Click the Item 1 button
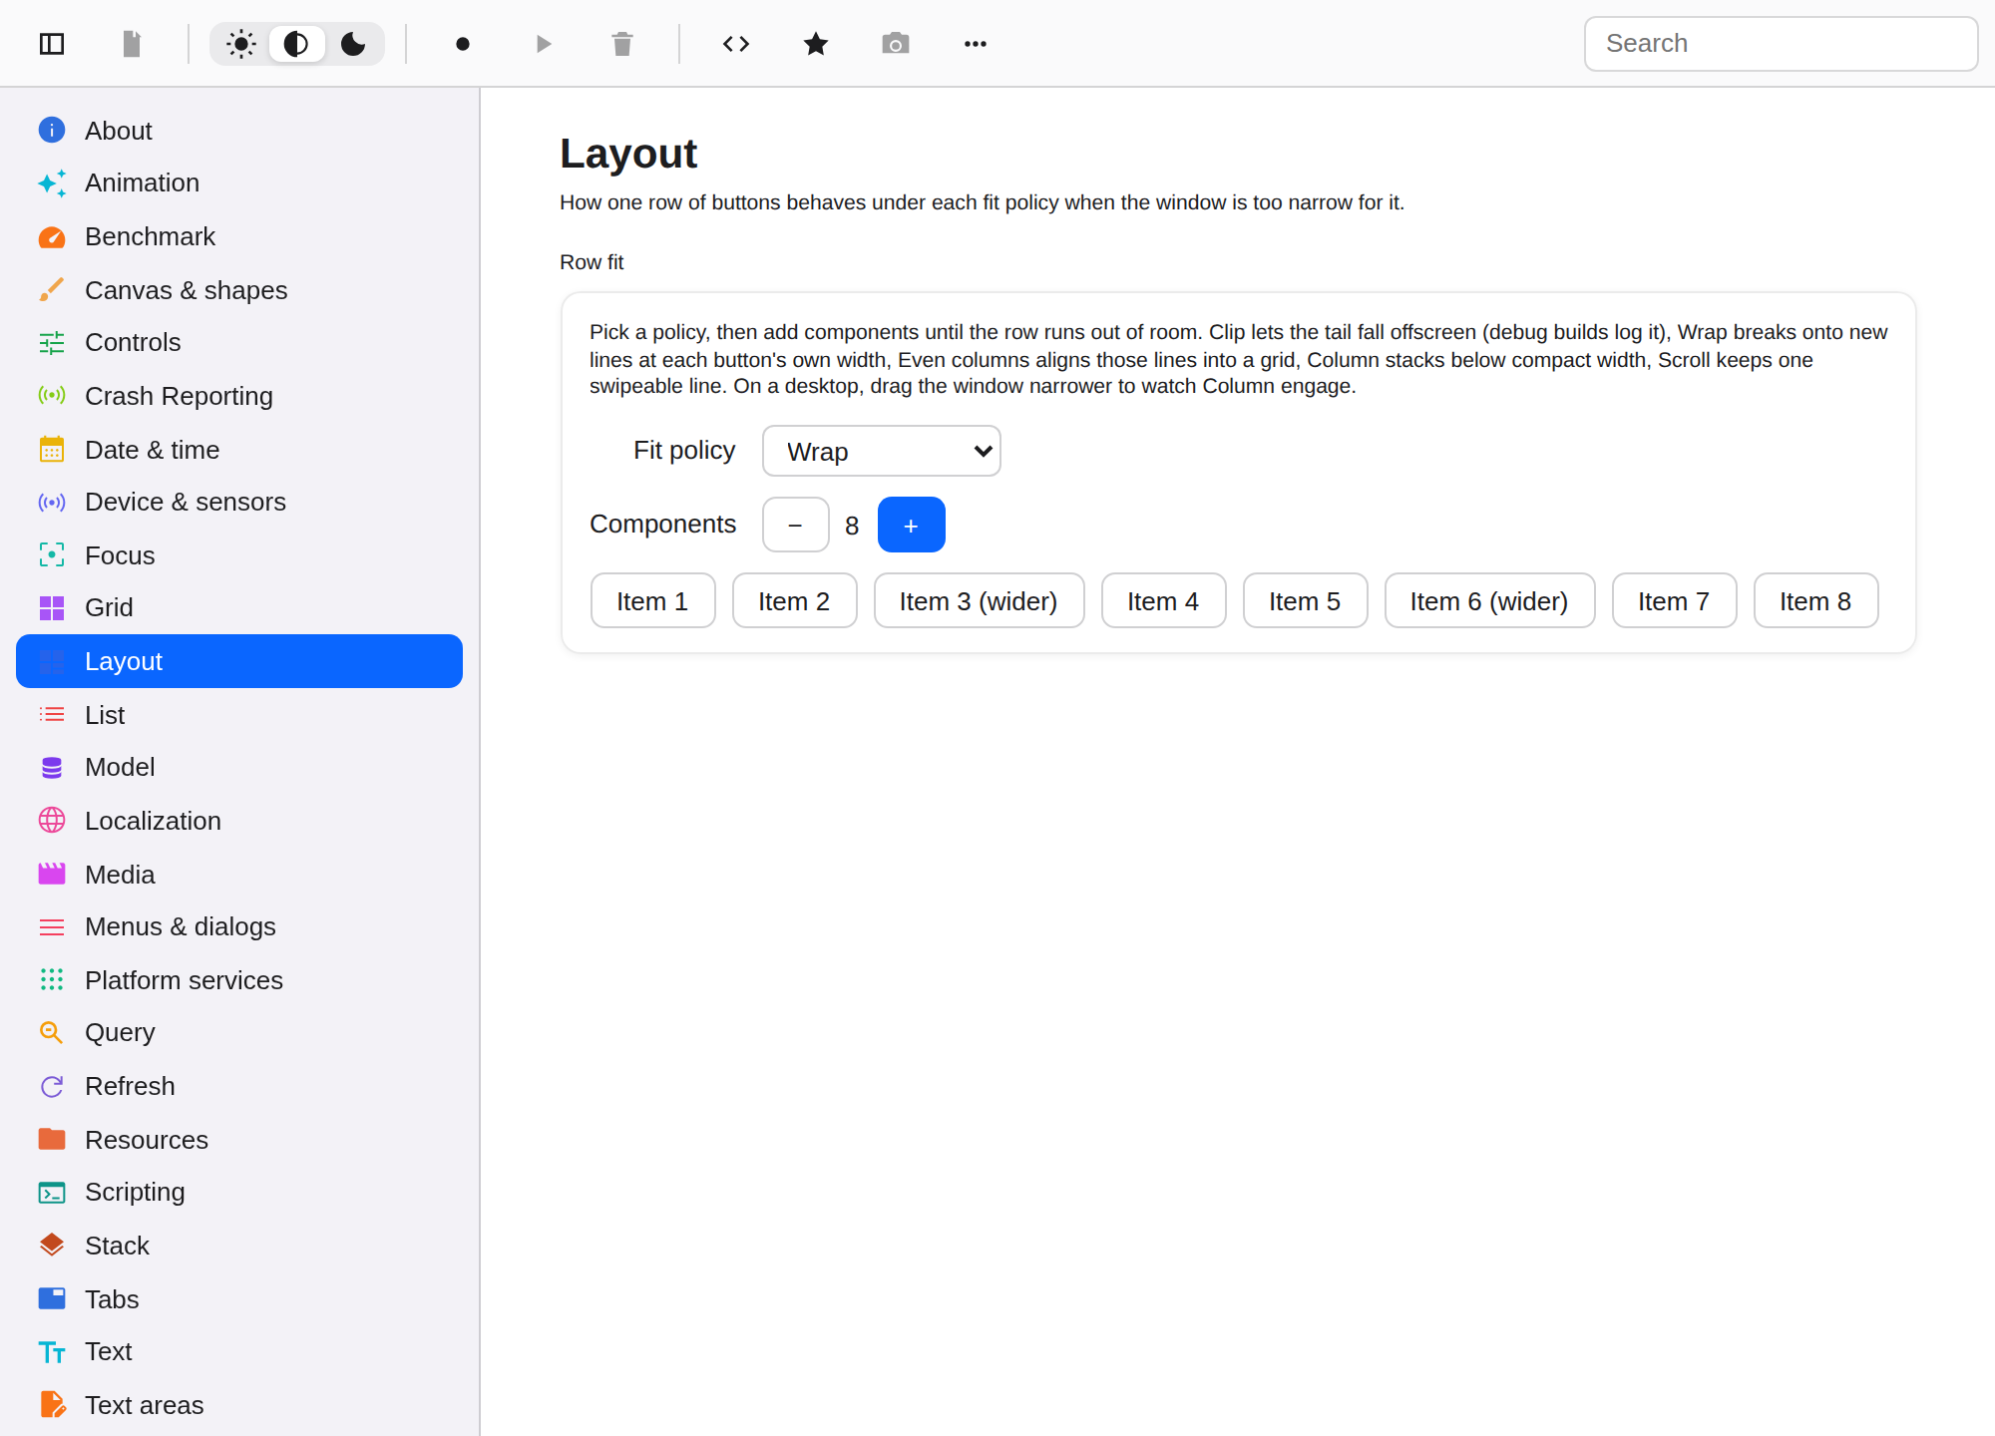1995x1436 pixels. tap(653, 600)
